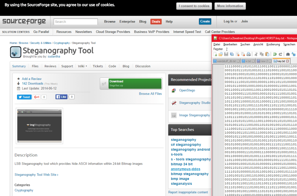Click the Log In link
This screenshot has width=297, height=196.
[228, 21]
